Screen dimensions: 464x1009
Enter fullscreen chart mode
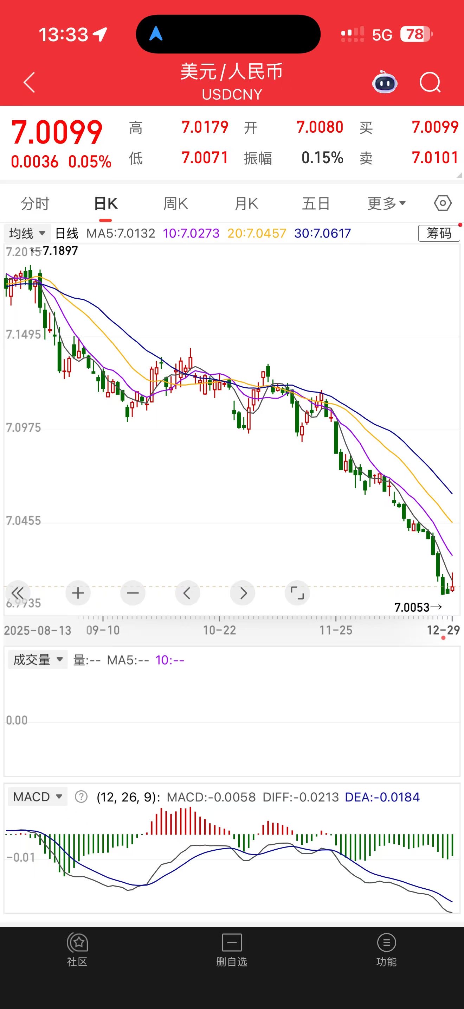(297, 593)
